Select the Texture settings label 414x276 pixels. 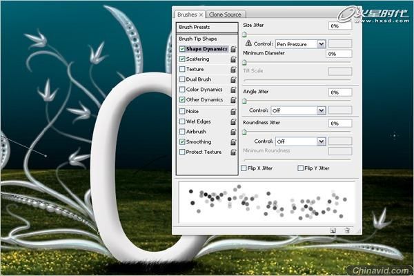coord(195,69)
